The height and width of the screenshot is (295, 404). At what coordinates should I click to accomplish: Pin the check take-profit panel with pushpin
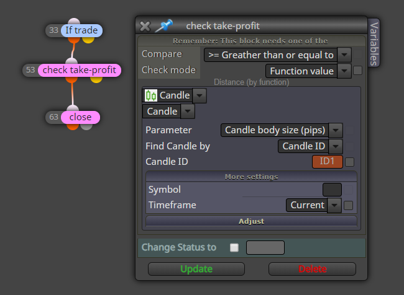(x=164, y=25)
